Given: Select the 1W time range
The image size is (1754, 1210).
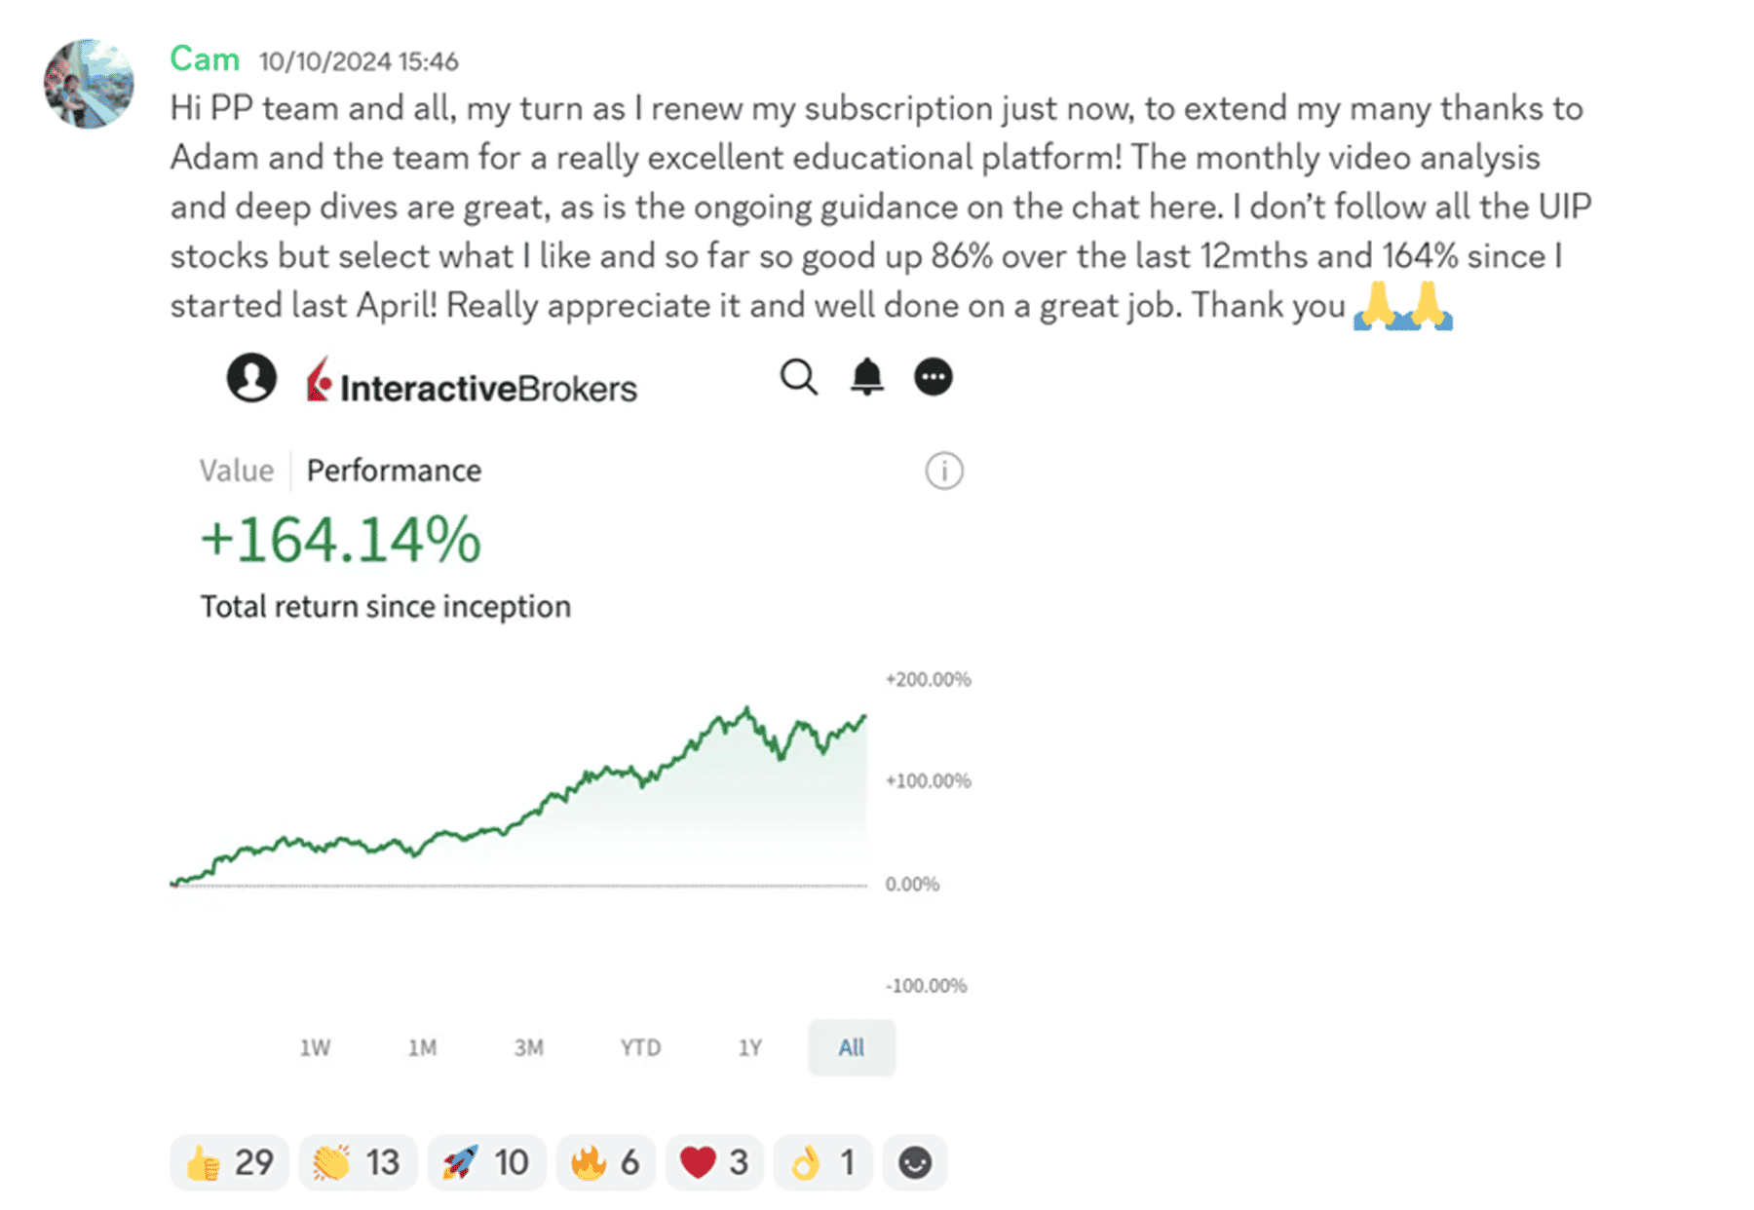Looking at the screenshot, I should tap(315, 1047).
